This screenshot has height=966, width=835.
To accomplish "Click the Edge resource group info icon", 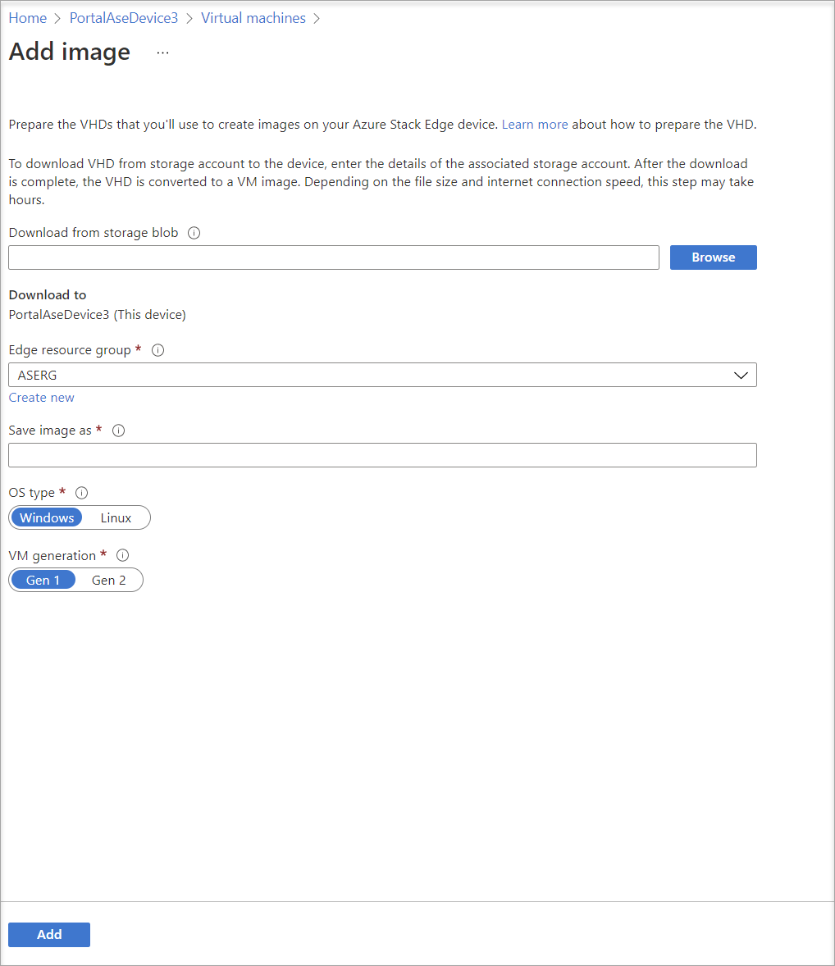I will click(157, 350).
